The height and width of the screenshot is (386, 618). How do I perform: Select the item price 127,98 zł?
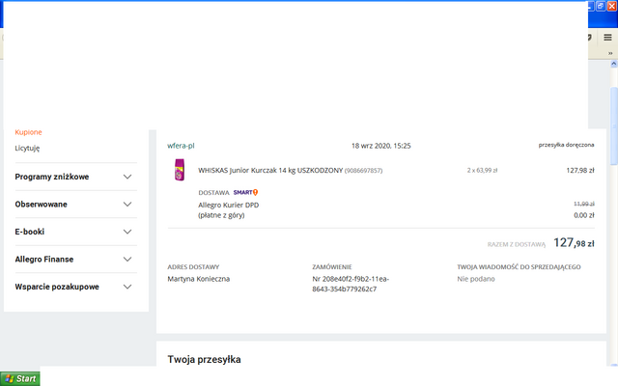pos(580,171)
